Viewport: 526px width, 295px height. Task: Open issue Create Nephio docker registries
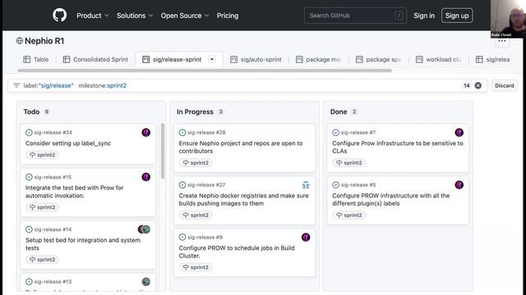coord(243,199)
